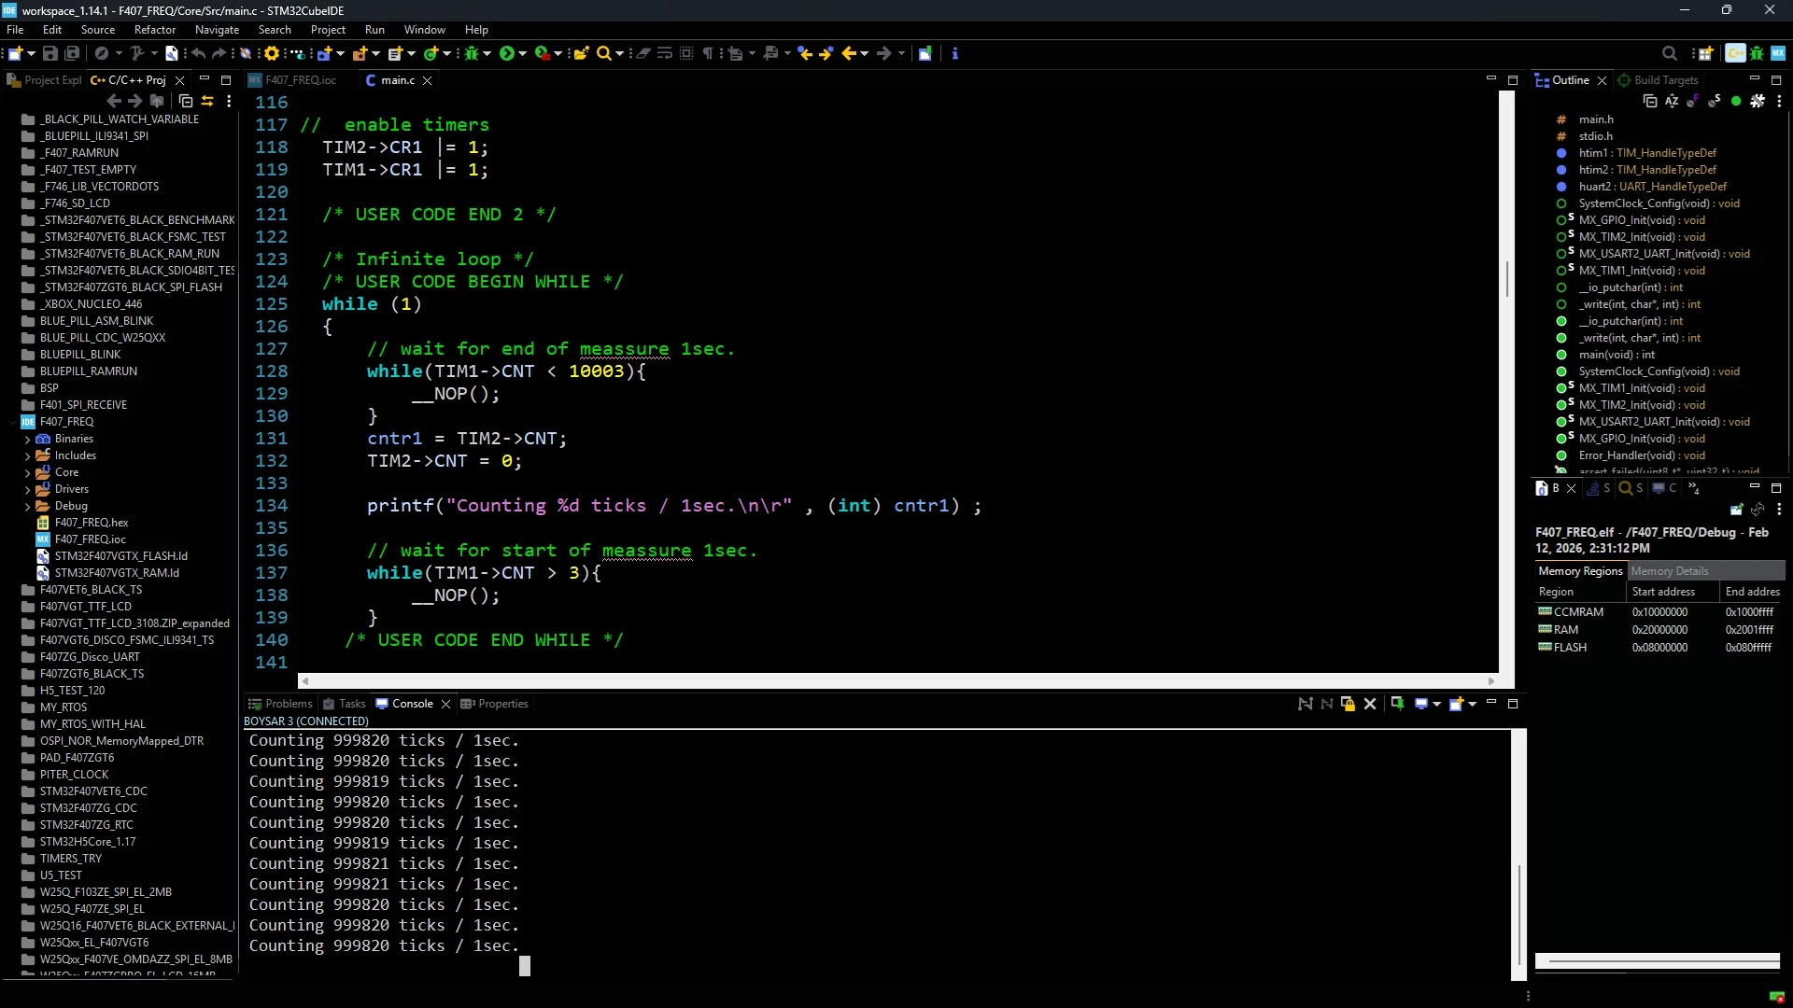
Task: Select STM32F407VGTX_FLASH.ld file
Action: (x=120, y=556)
